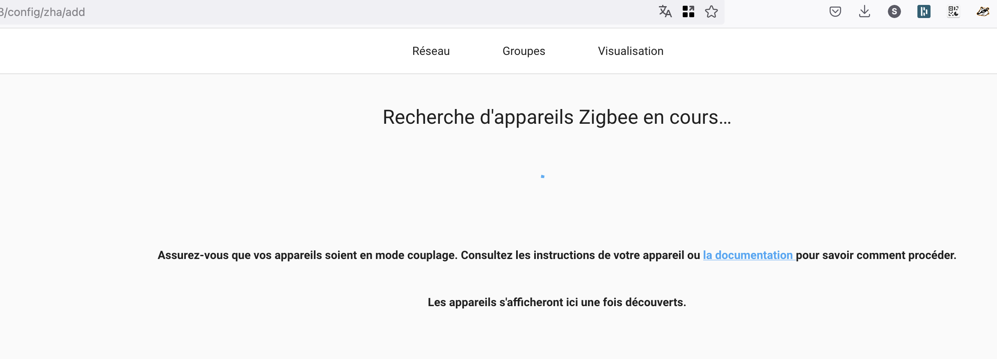Open the downloads arrow icon
The width and height of the screenshot is (997, 359).
coord(864,11)
